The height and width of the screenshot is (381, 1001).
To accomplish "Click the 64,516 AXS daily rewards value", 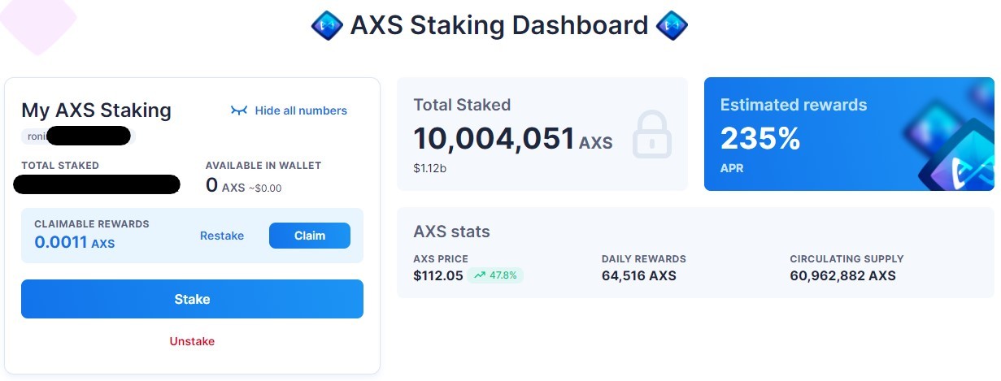I will pos(639,275).
